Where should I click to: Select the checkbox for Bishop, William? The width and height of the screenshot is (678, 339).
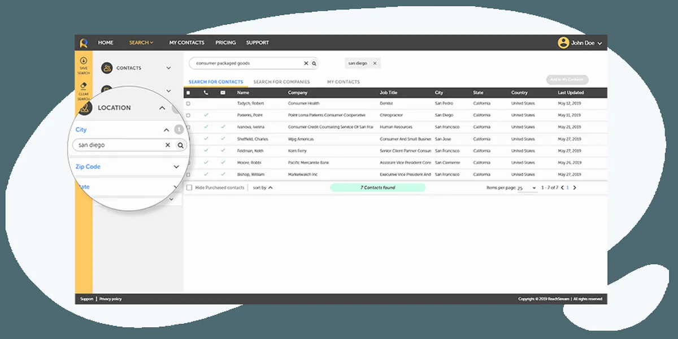click(x=188, y=175)
